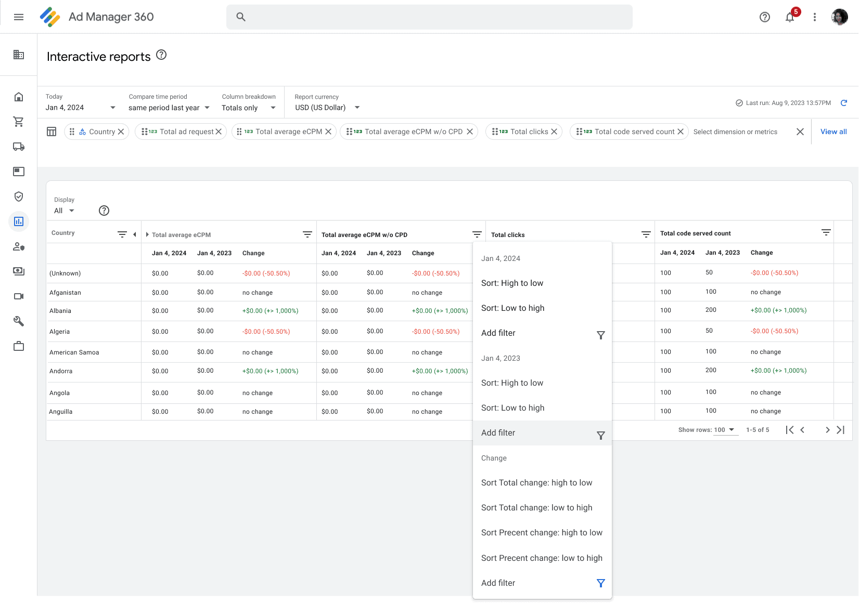
Task: Remove the Total clicks metric chip
Action: [x=554, y=132]
